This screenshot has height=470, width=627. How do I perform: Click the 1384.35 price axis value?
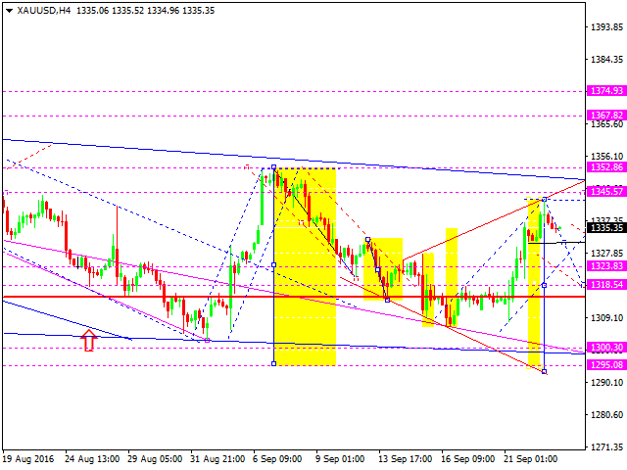[606, 59]
